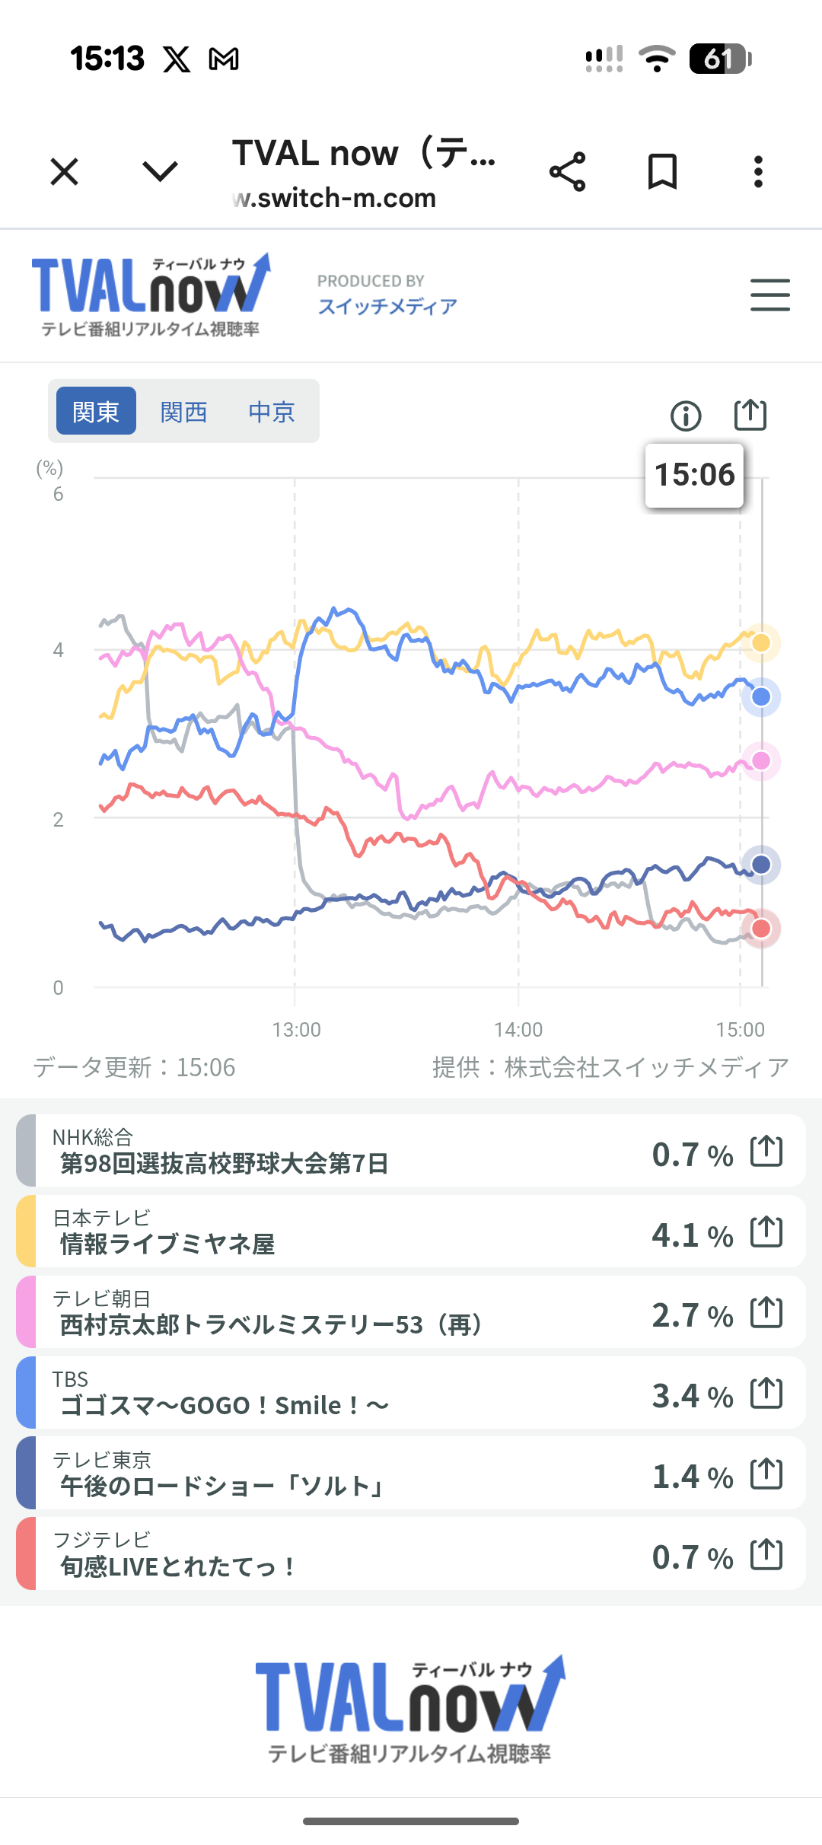Expand the browser chevron down arrow
The image size is (822, 1845).
pyautogui.click(x=161, y=172)
